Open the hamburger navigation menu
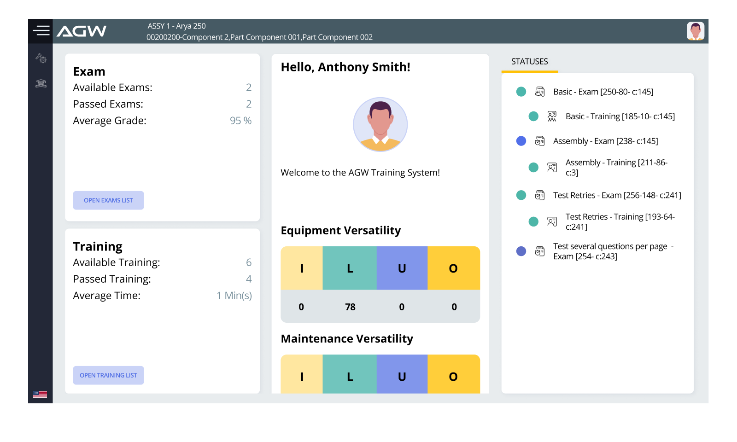Image resolution: width=737 pixels, height=442 pixels. pyautogui.click(x=41, y=31)
